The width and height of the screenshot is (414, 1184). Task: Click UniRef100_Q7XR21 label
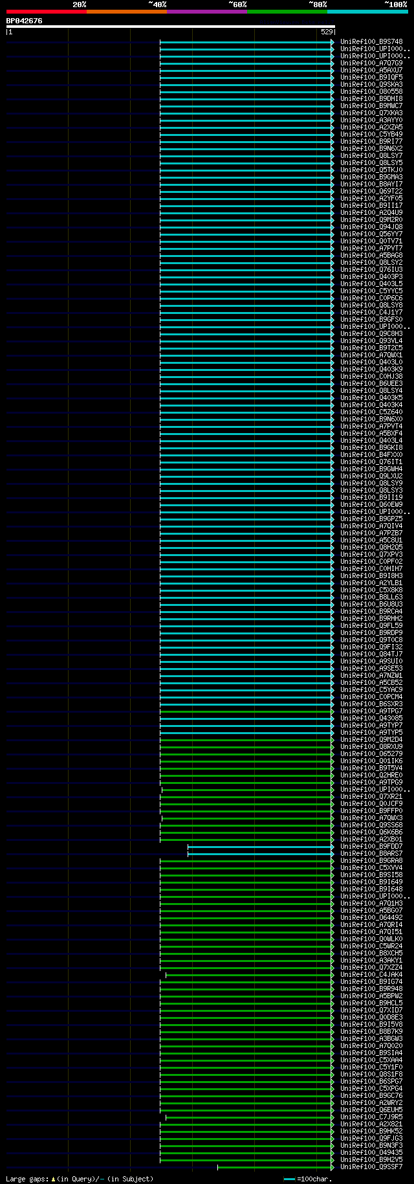[371, 797]
